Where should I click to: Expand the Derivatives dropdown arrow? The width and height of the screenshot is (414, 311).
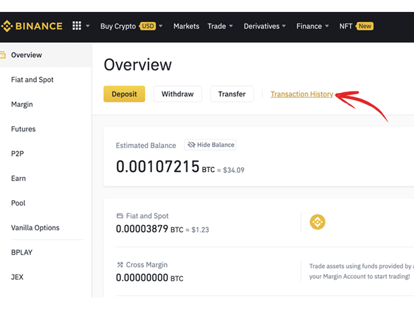click(284, 26)
